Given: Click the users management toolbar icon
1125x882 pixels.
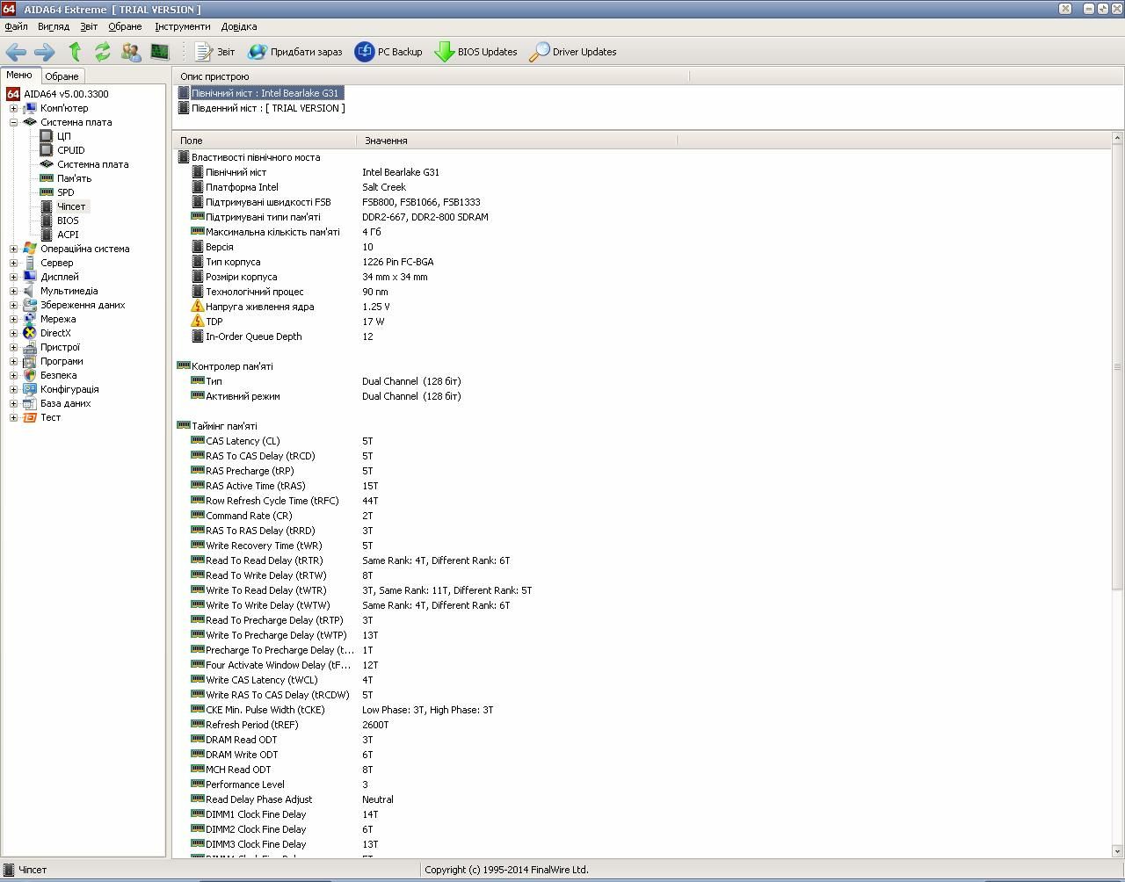Looking at the screenshot, I should (x=131, y=52).
